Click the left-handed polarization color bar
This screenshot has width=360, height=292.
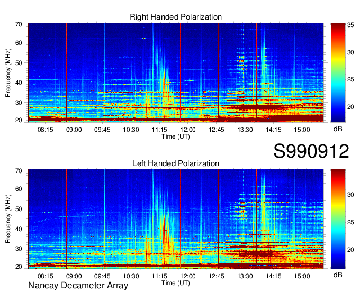[x=338, y=219]
